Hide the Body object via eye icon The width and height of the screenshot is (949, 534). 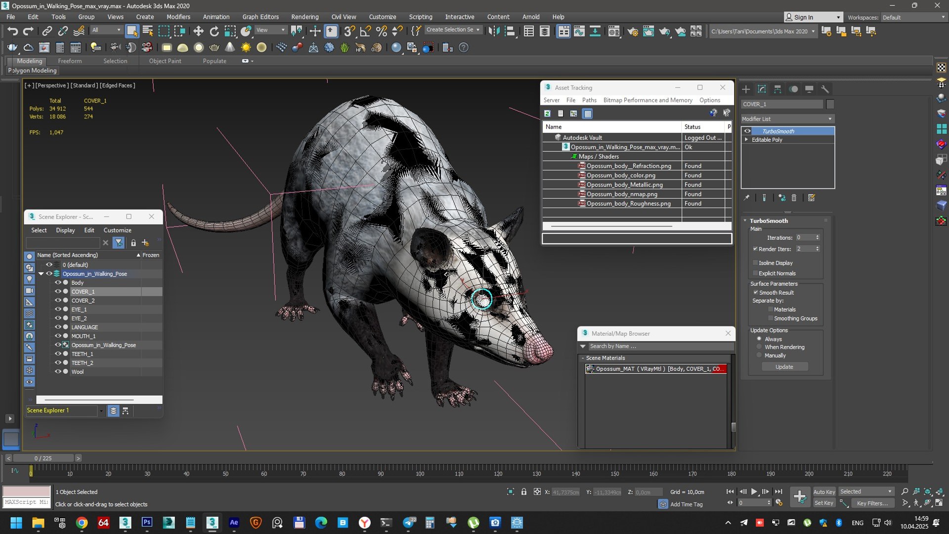click(58, 283)
